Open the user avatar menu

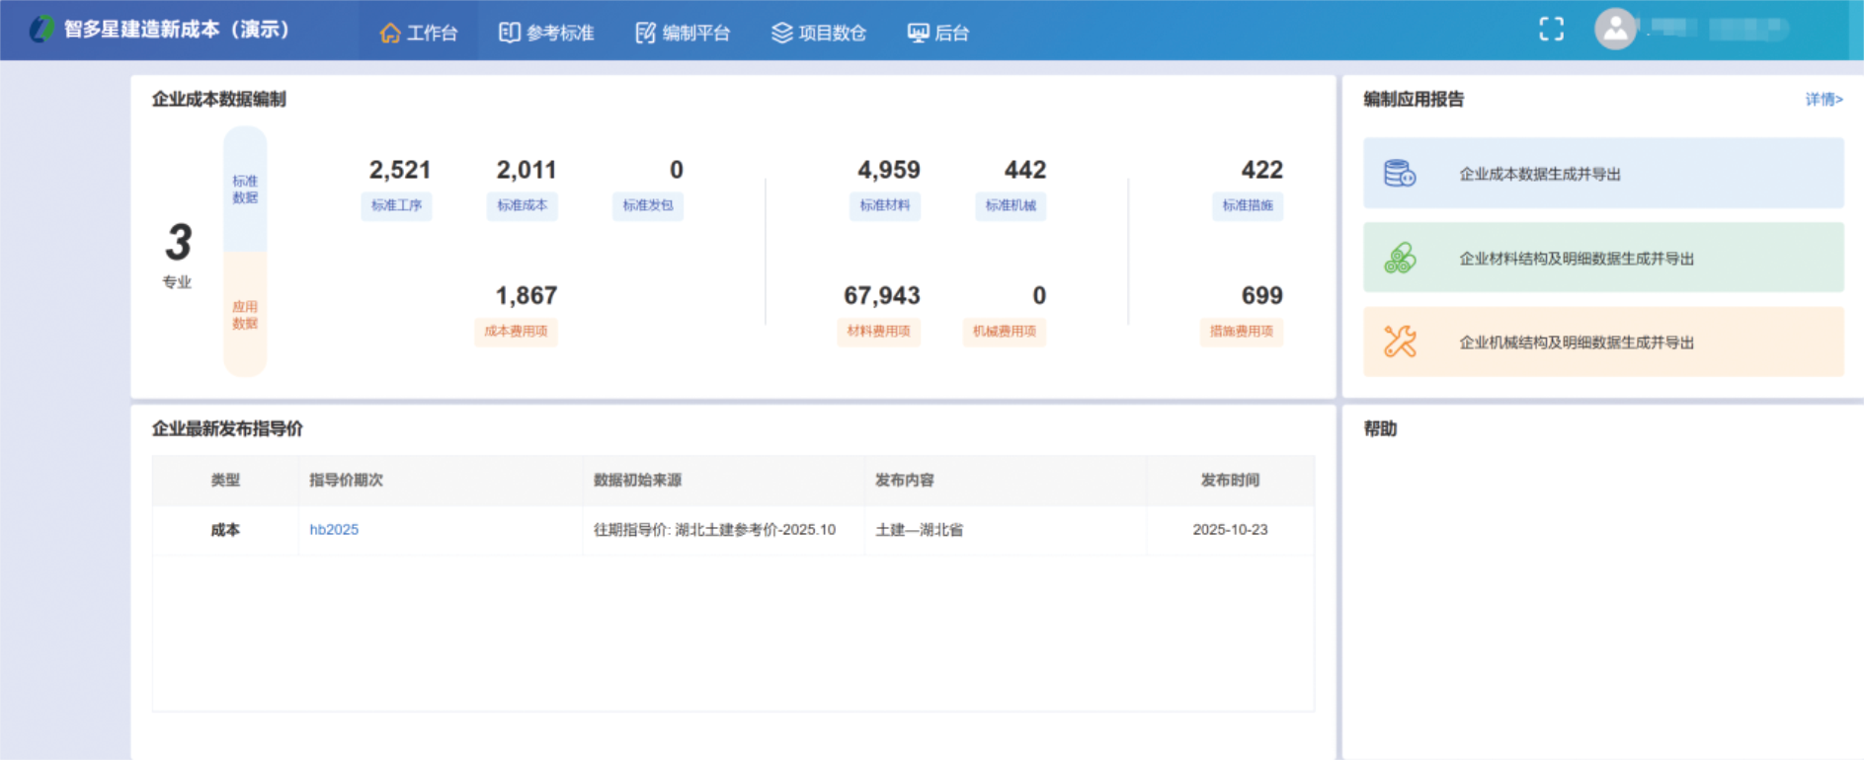(1615, 30)
